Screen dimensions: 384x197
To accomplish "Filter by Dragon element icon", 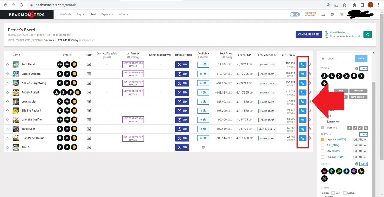I will click(361, 171).
